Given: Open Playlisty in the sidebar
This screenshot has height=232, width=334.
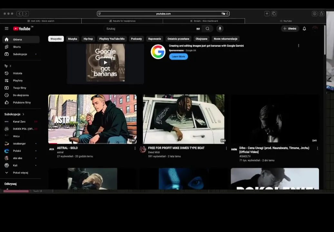Looking at the screenshot, I should point(21,81).
